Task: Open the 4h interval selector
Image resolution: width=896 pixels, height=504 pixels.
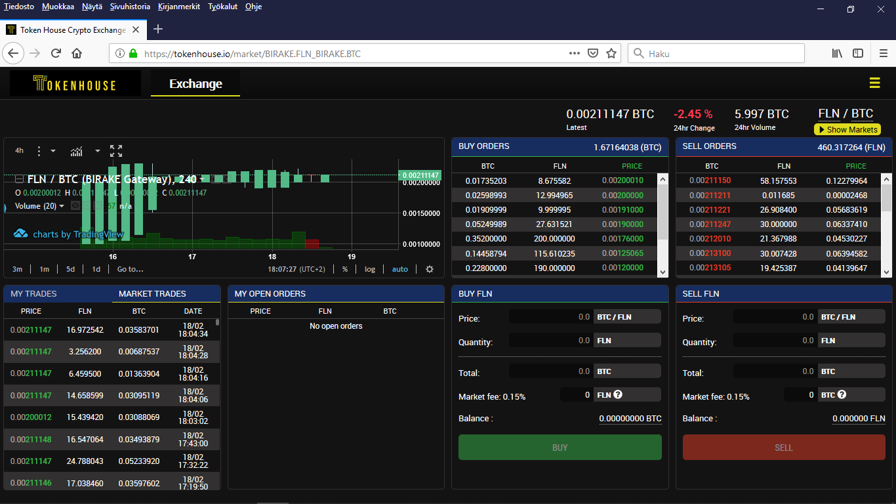Action: click(x=19, y=151)
